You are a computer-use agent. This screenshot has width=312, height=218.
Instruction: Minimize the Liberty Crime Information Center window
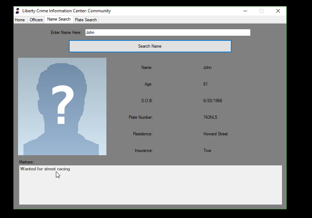(245, 11)
